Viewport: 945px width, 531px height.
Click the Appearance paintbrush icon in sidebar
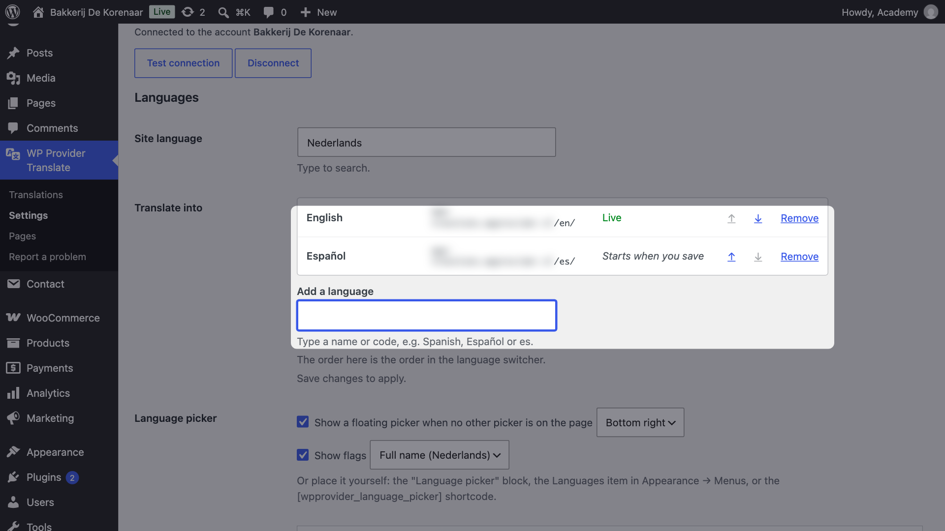tap(13, 452)
